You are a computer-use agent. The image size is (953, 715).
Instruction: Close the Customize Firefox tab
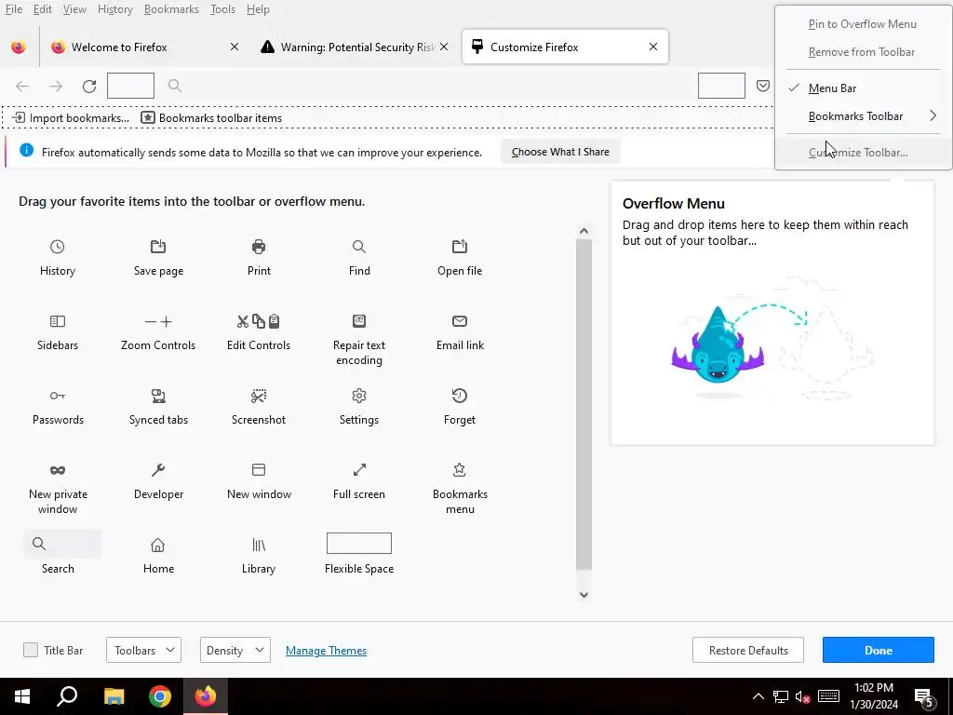tap(653, 47)
